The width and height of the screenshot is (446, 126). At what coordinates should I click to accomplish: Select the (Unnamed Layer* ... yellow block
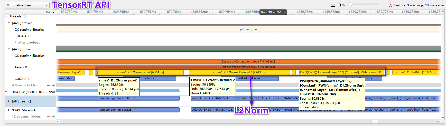(x=71, y=72)
